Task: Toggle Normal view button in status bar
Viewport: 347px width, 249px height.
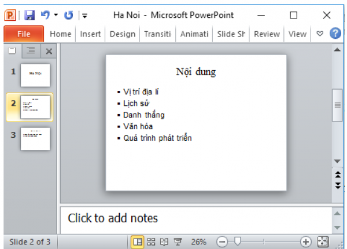Action: pyautogui.click(x=138, y=241)
